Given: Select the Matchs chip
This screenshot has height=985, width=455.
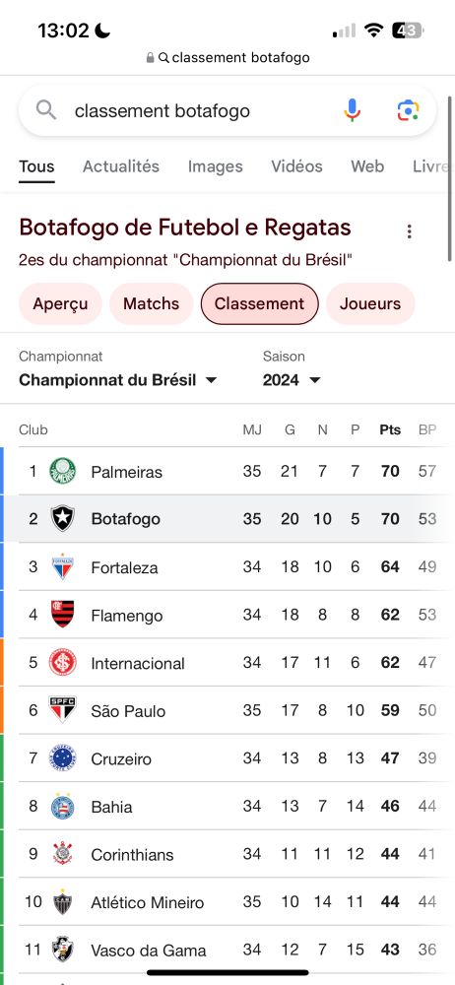Looking at the screenshot, I should coord(151,304).
